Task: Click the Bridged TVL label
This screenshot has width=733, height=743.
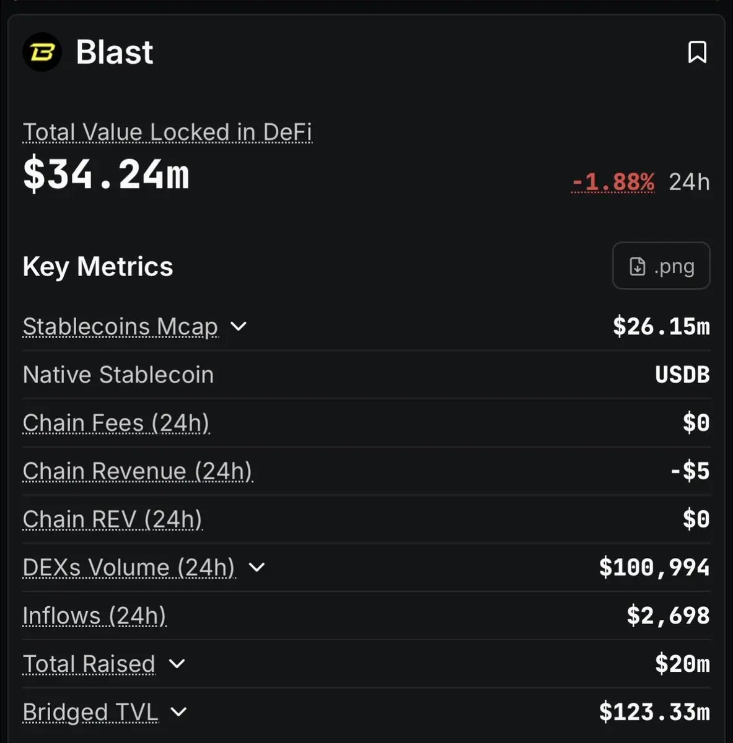Action: click(x=90, y=712)
